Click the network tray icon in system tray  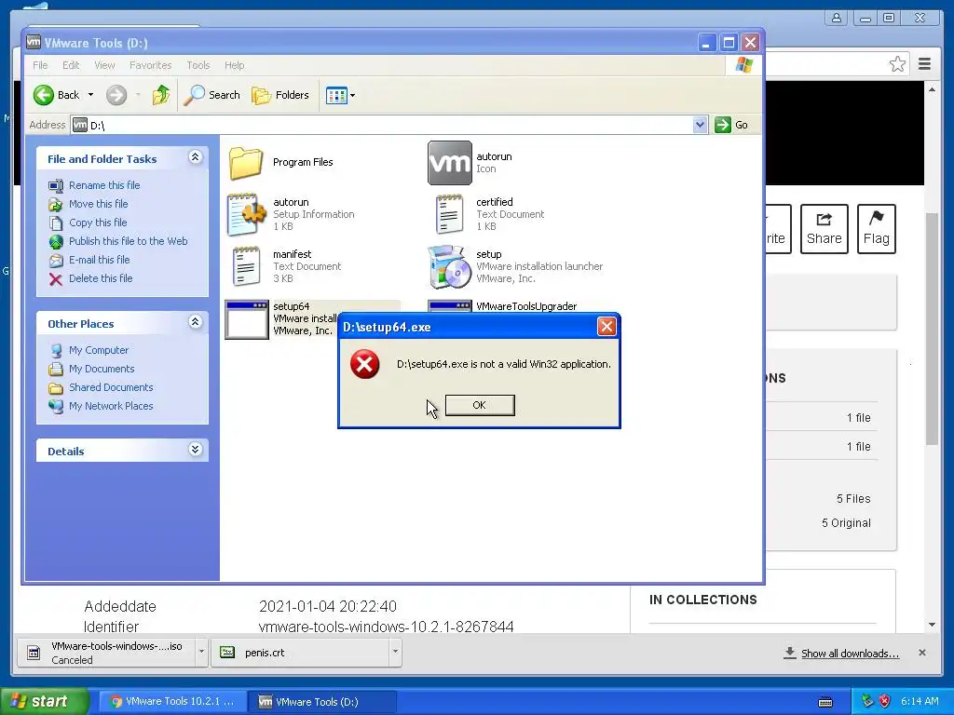(x=867, y=701)
